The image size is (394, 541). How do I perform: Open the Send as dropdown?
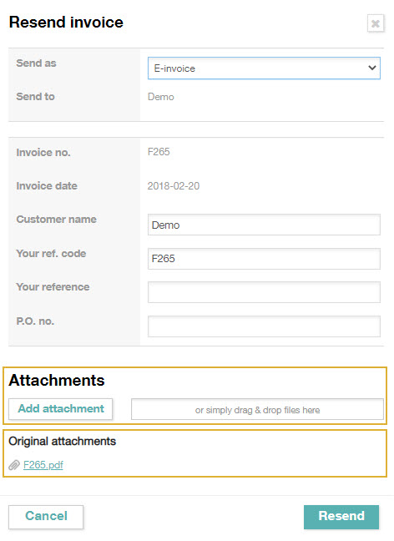pyautogui.click(x=264, y=68)
